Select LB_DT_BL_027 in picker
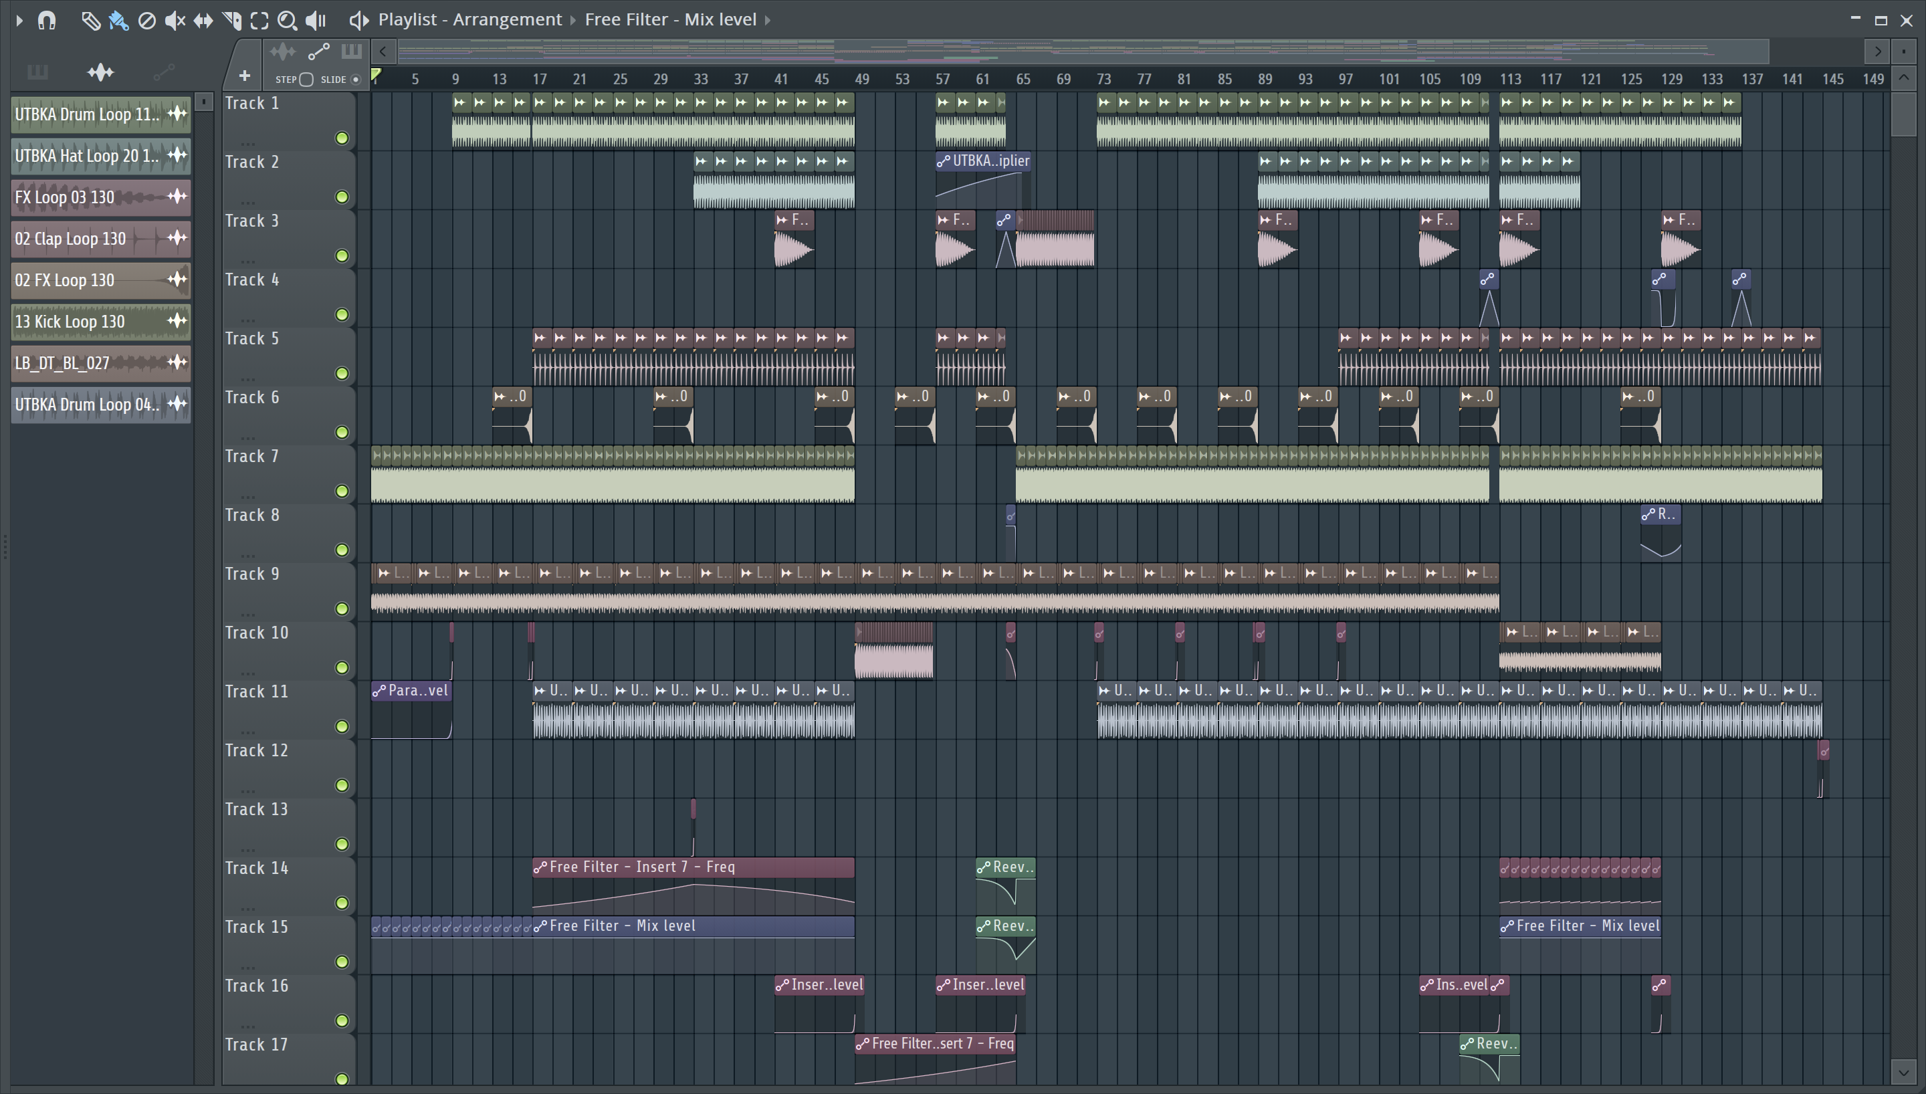 point(101,362)
